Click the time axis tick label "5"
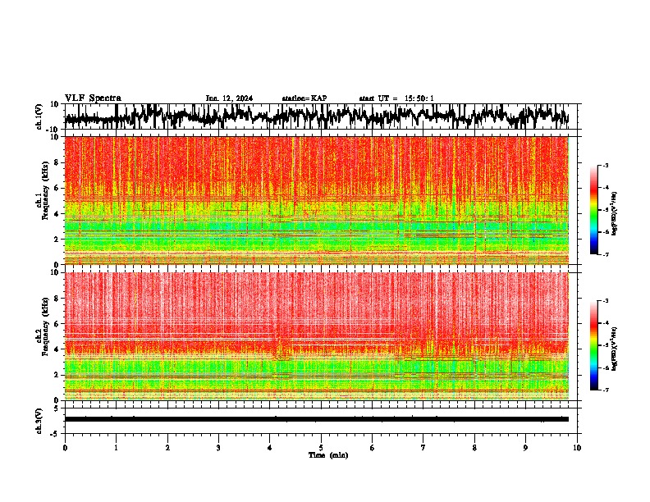The image size is (650, 502). coord(321,448)
